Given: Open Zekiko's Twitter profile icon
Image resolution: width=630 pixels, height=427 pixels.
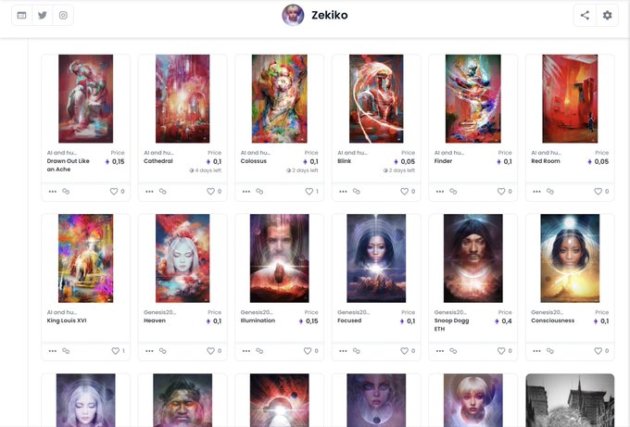Looking at the screenshot, I should coord(43,15).
